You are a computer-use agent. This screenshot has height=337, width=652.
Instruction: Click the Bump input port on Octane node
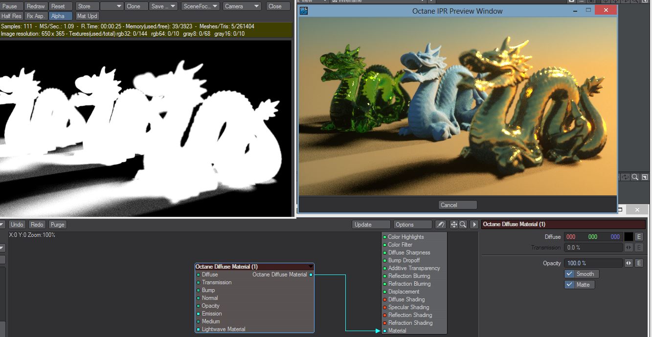click(x=198, y=290)
